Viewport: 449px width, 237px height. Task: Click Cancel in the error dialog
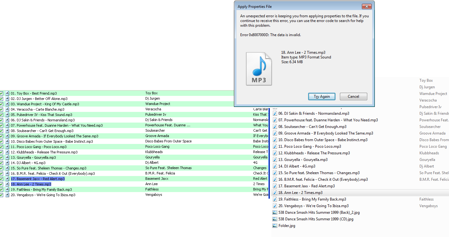tap(353, 96)
